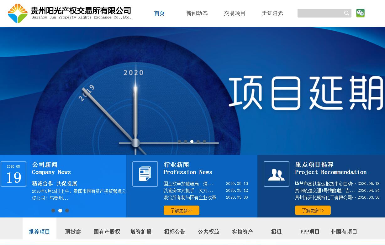
Task: Open the 精诚合作 共促发展 news article
Action: tap(55, 183)
